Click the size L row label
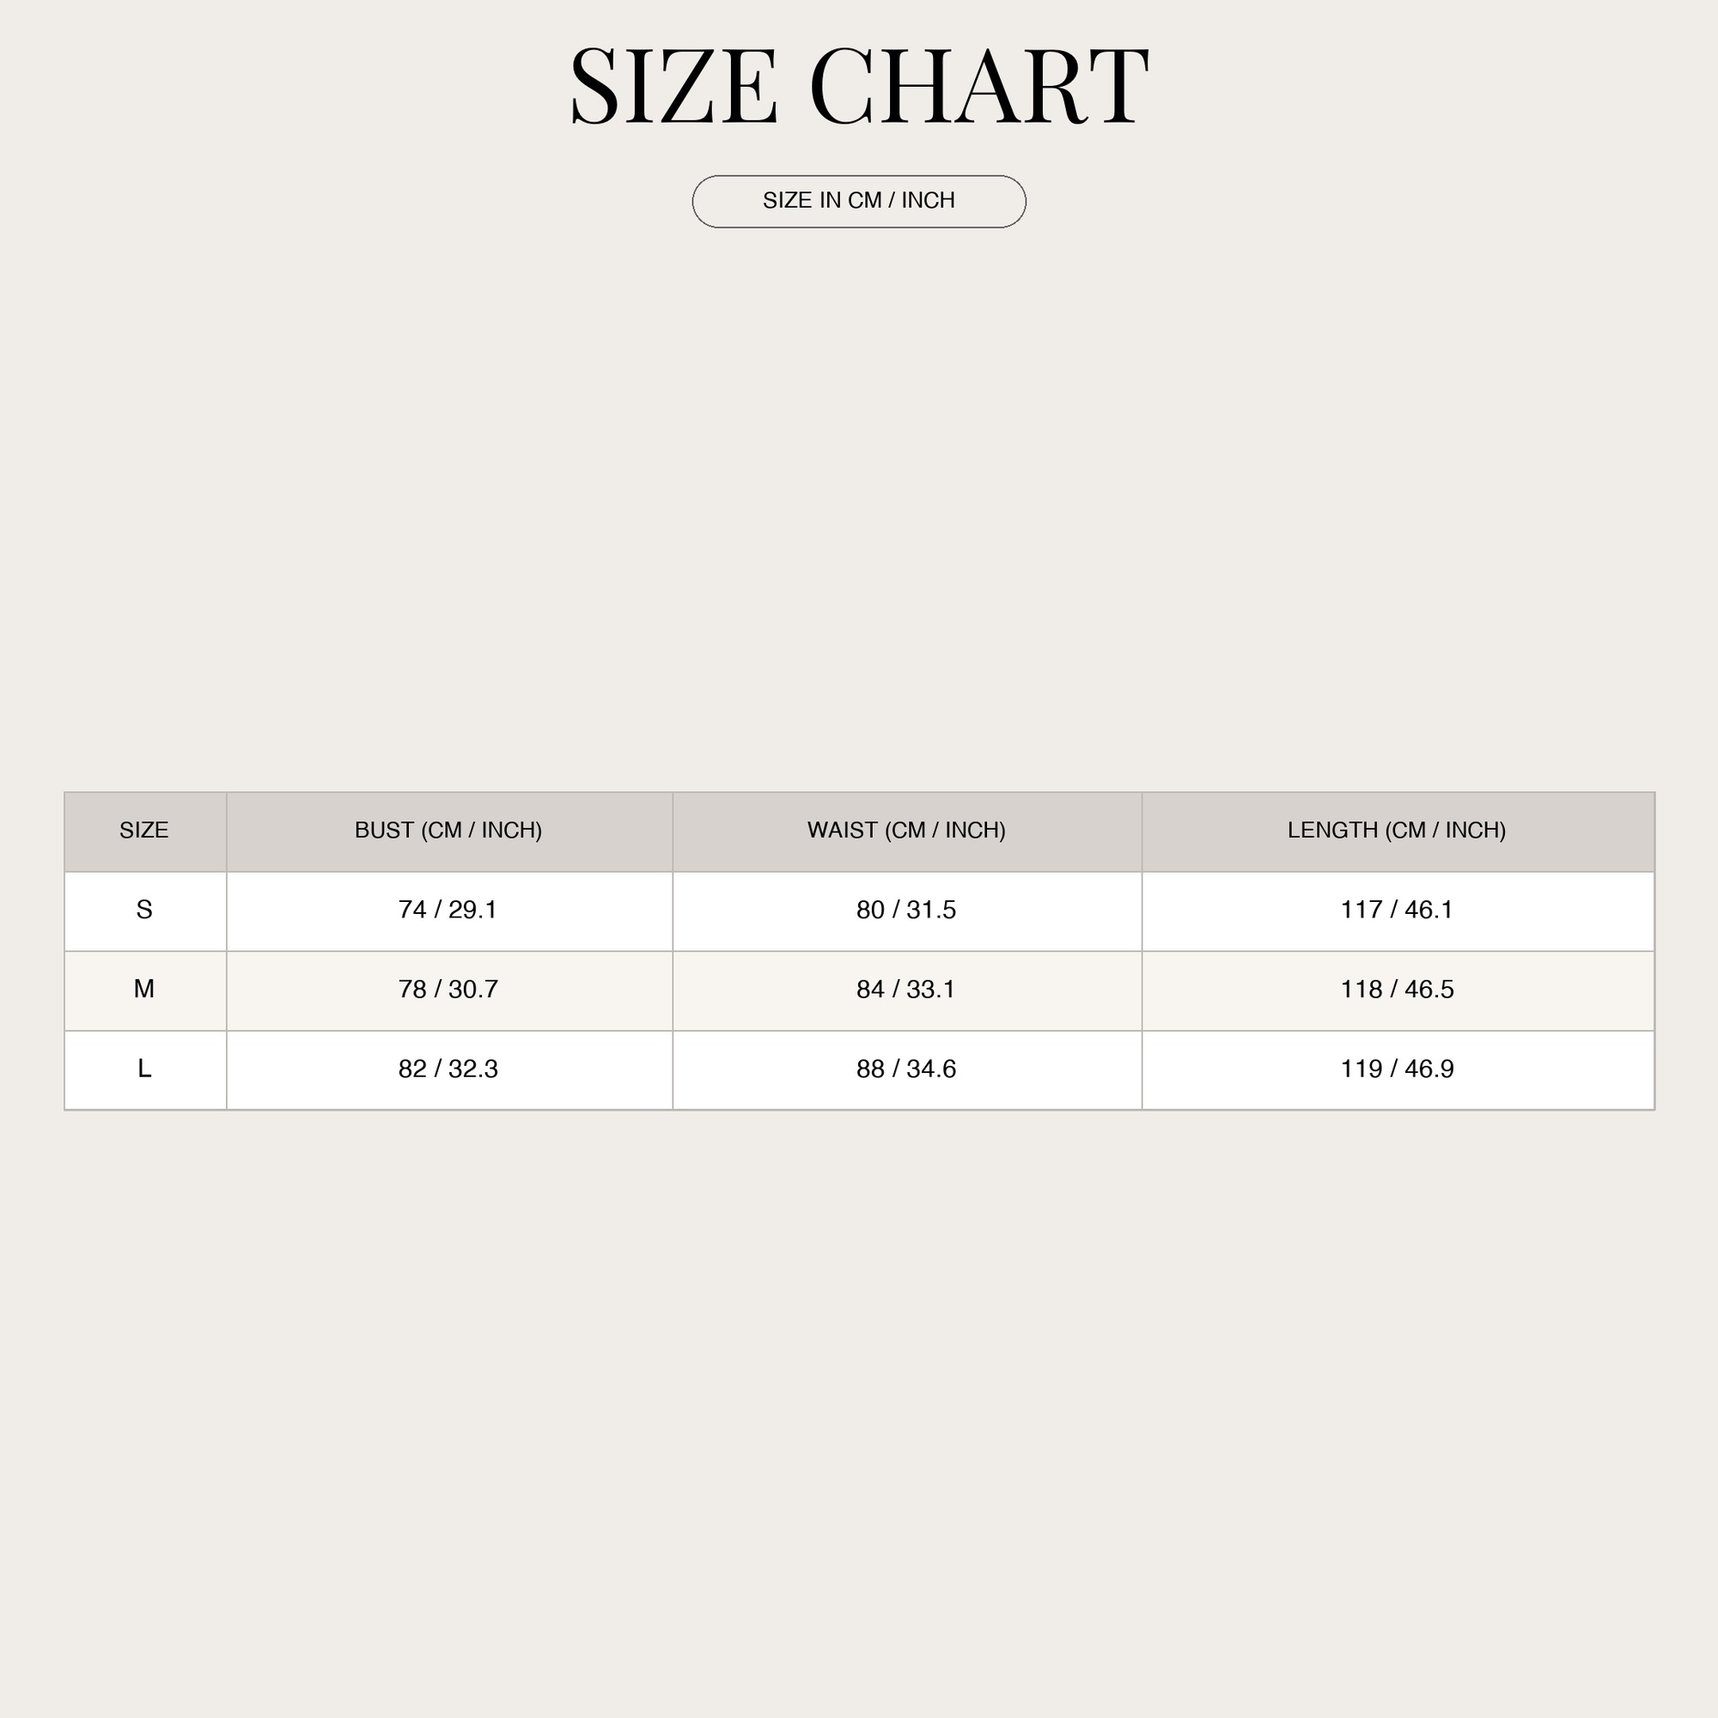 click(145, 1069)
